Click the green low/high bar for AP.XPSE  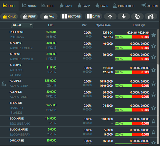[x=123, y=59]
